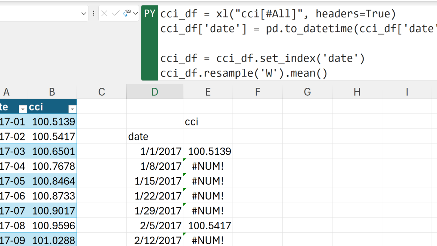Expand the Name Box dropdown arrow
Viewport: 437px width, 246px height.
point(84,13)
